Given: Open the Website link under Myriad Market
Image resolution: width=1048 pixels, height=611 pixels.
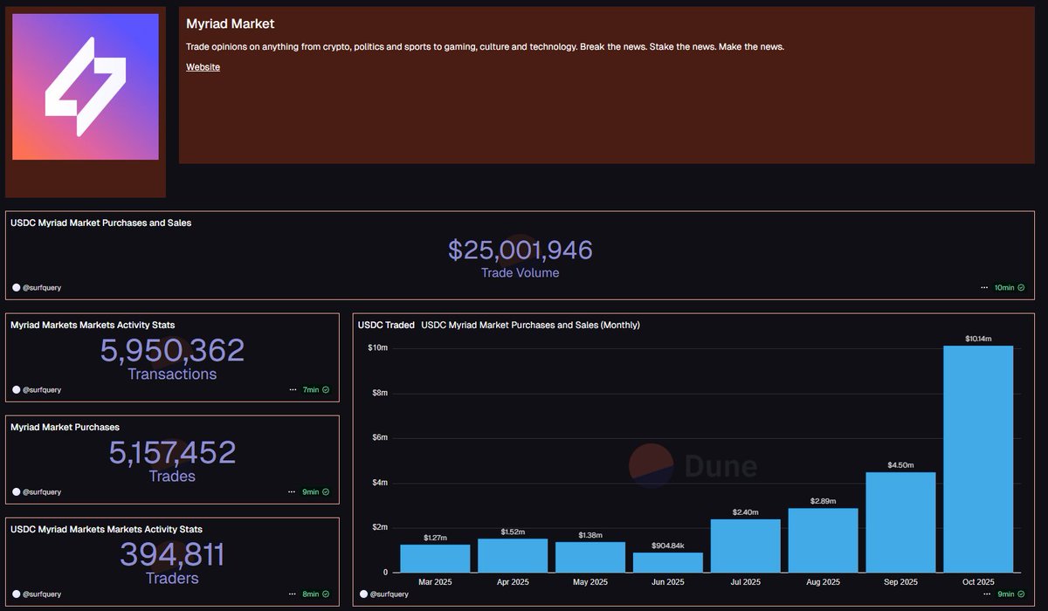Looking at the screenshot, I should tap(203, 67).
